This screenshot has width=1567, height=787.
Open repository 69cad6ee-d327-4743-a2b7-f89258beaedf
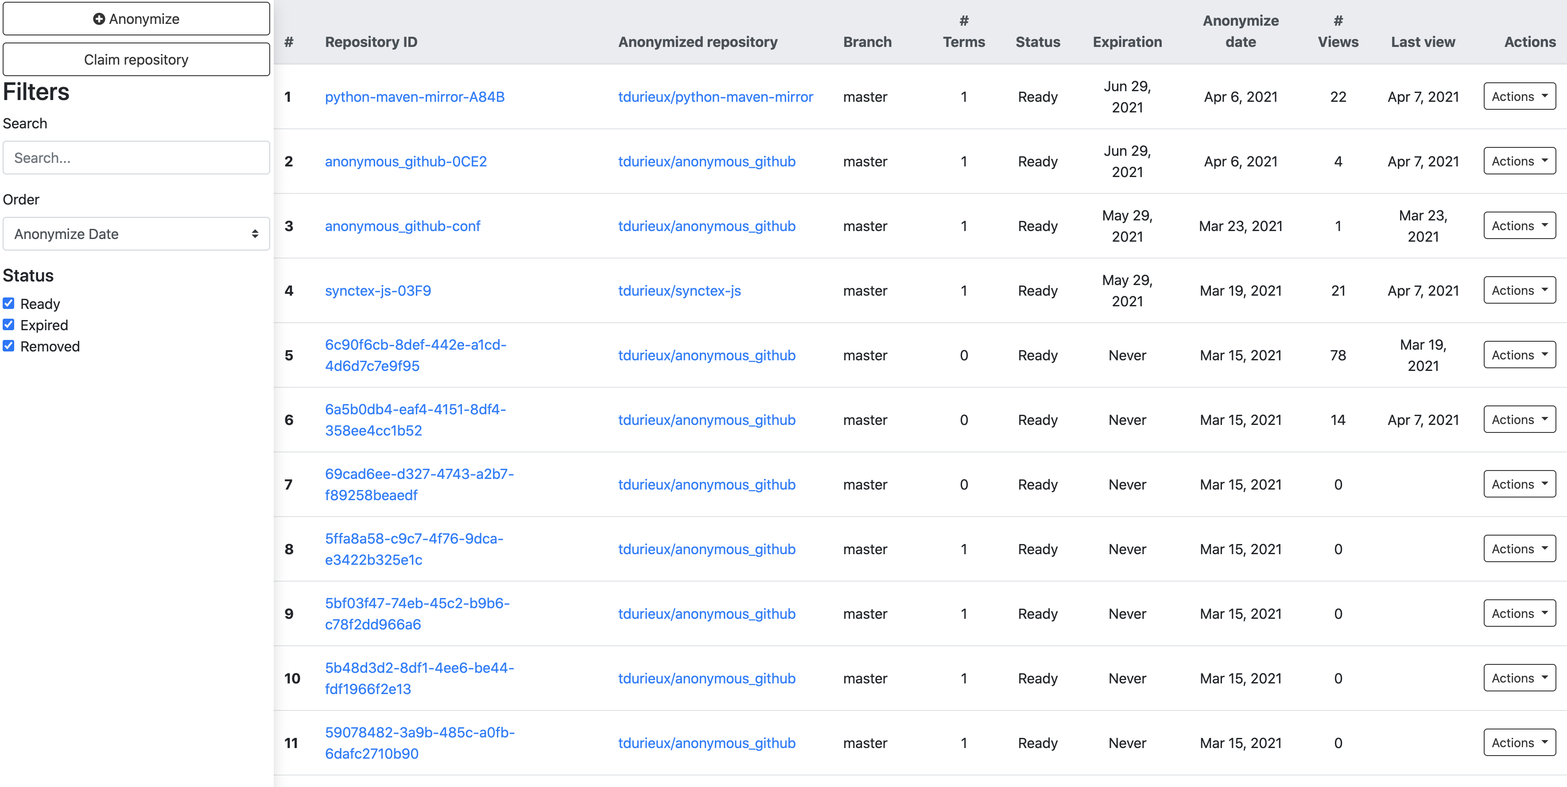click(419, 484)
